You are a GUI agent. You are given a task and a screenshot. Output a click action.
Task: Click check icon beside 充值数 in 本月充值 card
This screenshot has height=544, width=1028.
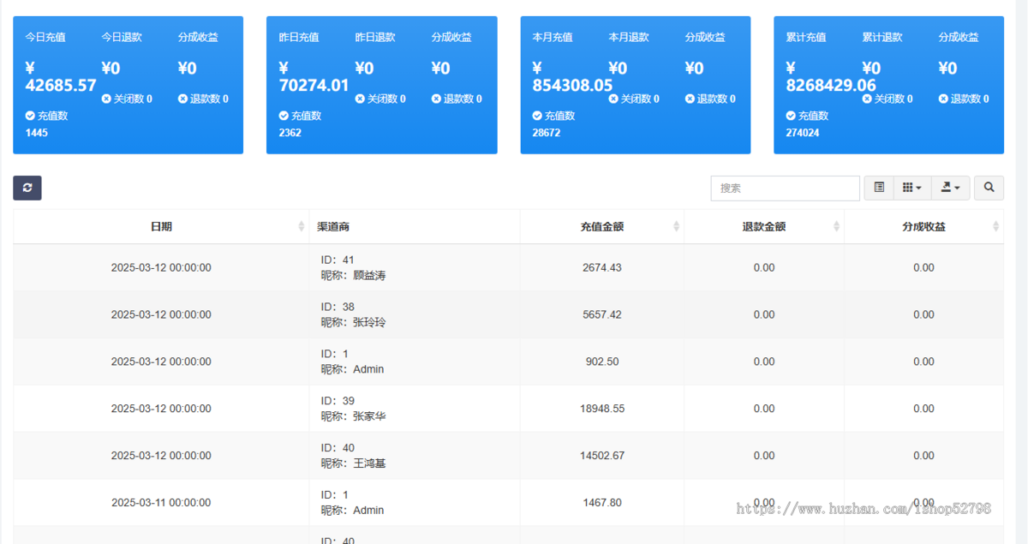pyautogui.click(x=537, y=116)
